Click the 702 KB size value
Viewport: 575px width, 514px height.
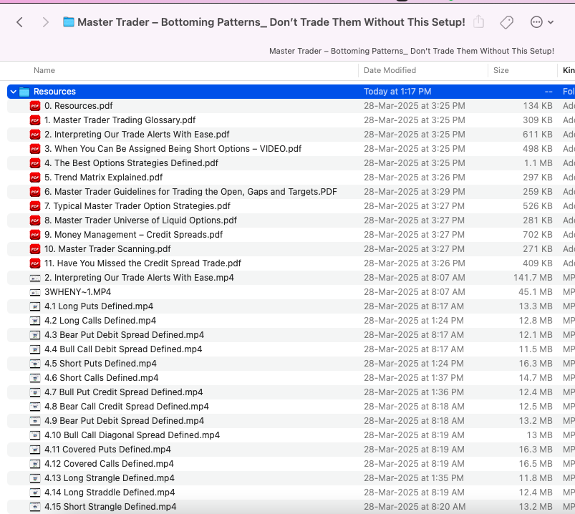tap(538, 235)
